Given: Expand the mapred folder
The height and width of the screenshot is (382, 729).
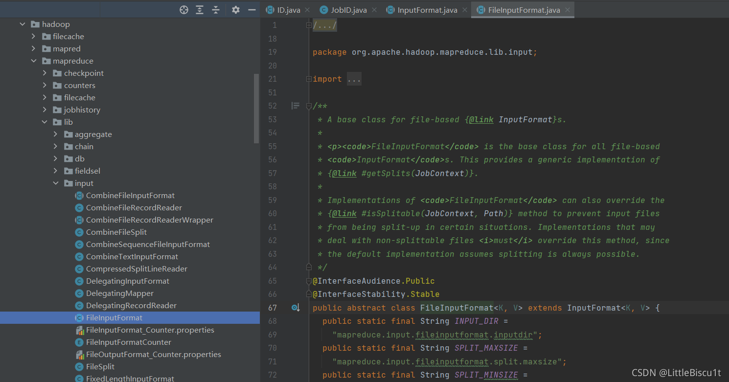Looking at the screenshot, I should click(33, 48).
